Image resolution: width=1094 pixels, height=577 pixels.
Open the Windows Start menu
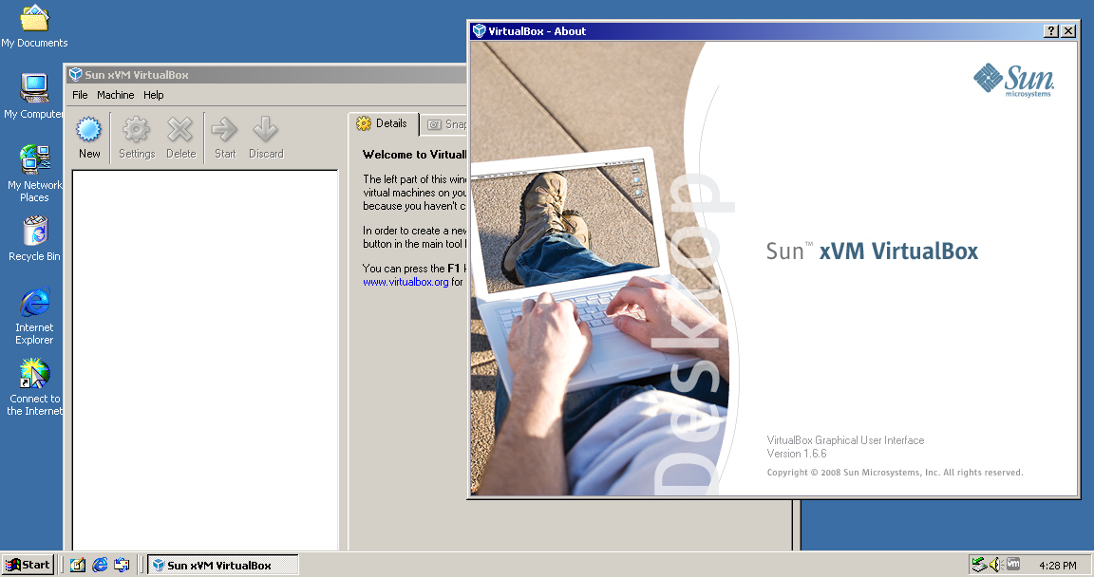tap(28, 565)
